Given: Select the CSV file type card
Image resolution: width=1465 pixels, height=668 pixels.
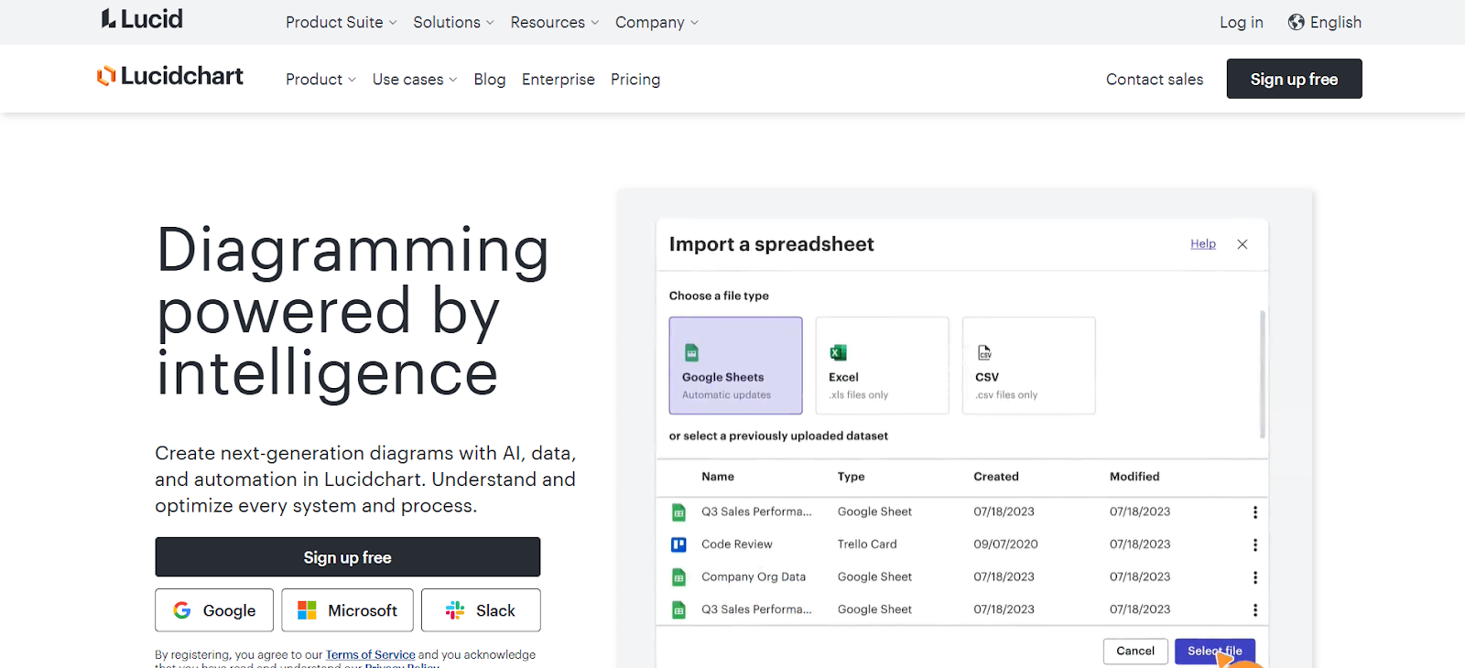Looking at the screenshot, I should coord(1028,365).
